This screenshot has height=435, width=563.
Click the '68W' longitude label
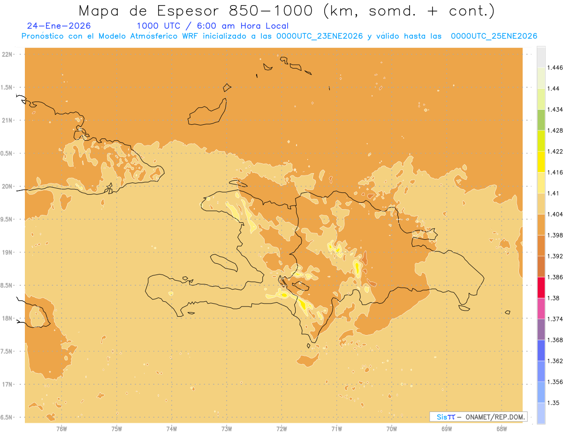(502, 429)
